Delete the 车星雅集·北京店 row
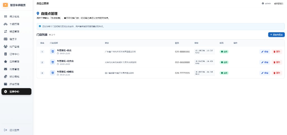The height and width of the screenshot is (135, 287). pos(277,62)
